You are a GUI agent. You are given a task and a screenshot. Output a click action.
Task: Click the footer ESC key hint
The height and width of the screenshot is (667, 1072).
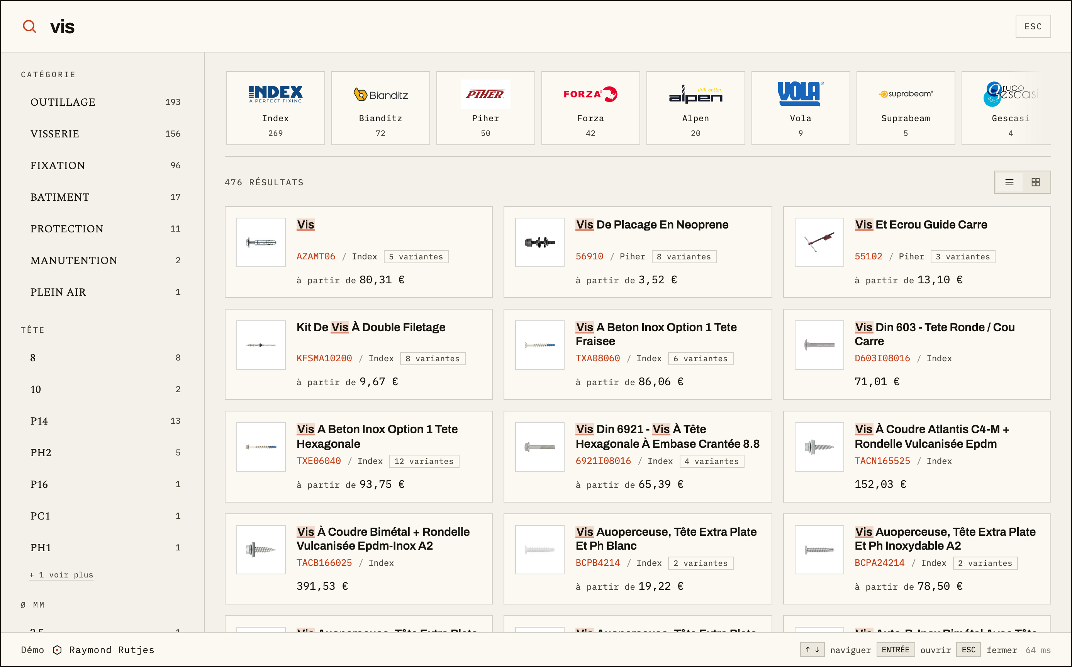tap(968, 650)
